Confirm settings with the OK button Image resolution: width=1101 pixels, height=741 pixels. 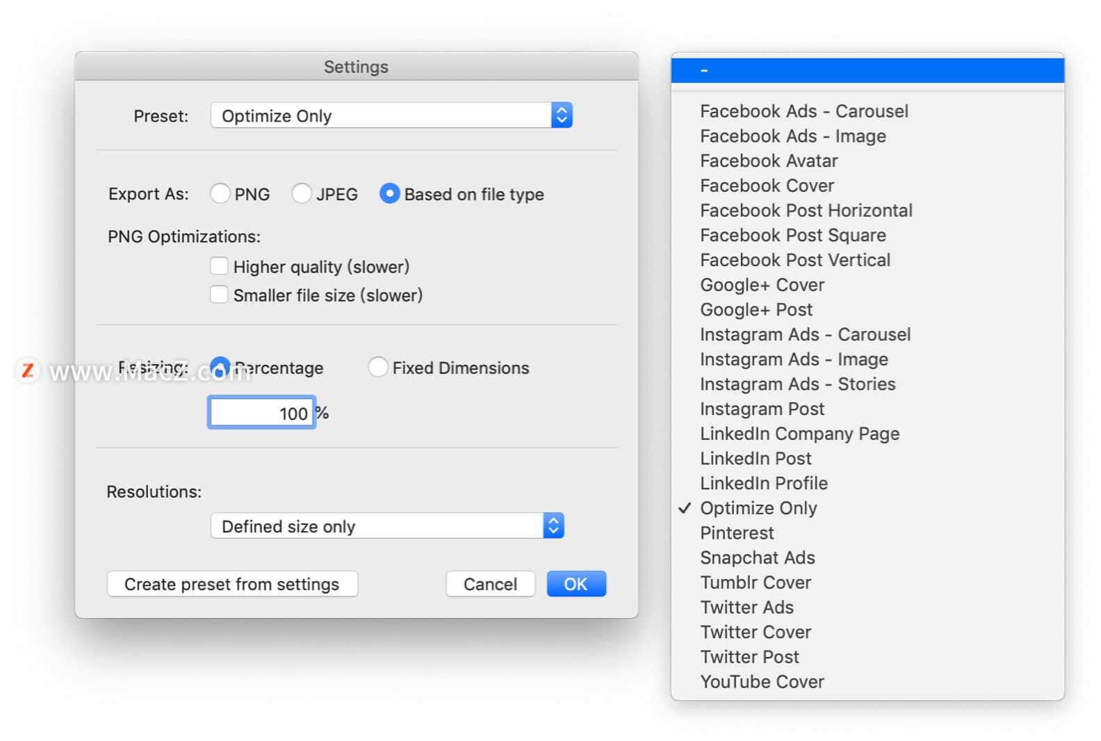click(x=576, y=584)
